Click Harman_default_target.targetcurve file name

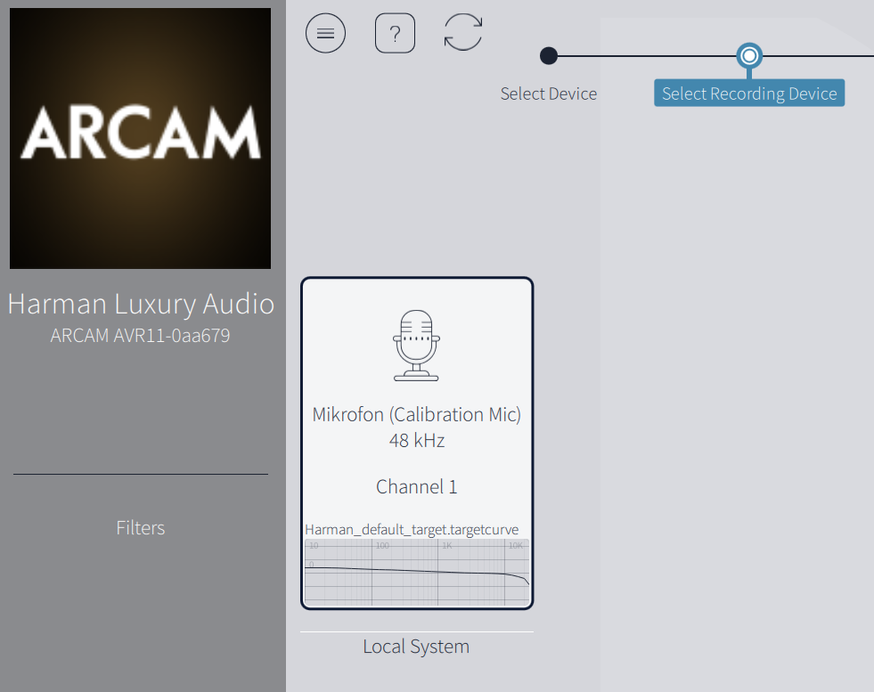coord(412,529)
